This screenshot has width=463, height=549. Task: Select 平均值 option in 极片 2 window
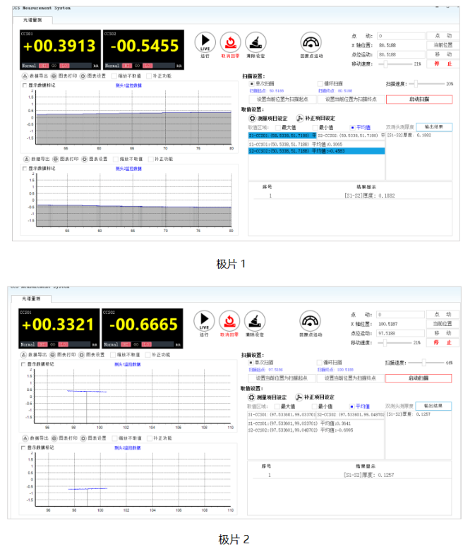pyautogui.click(x=351, y=406)
